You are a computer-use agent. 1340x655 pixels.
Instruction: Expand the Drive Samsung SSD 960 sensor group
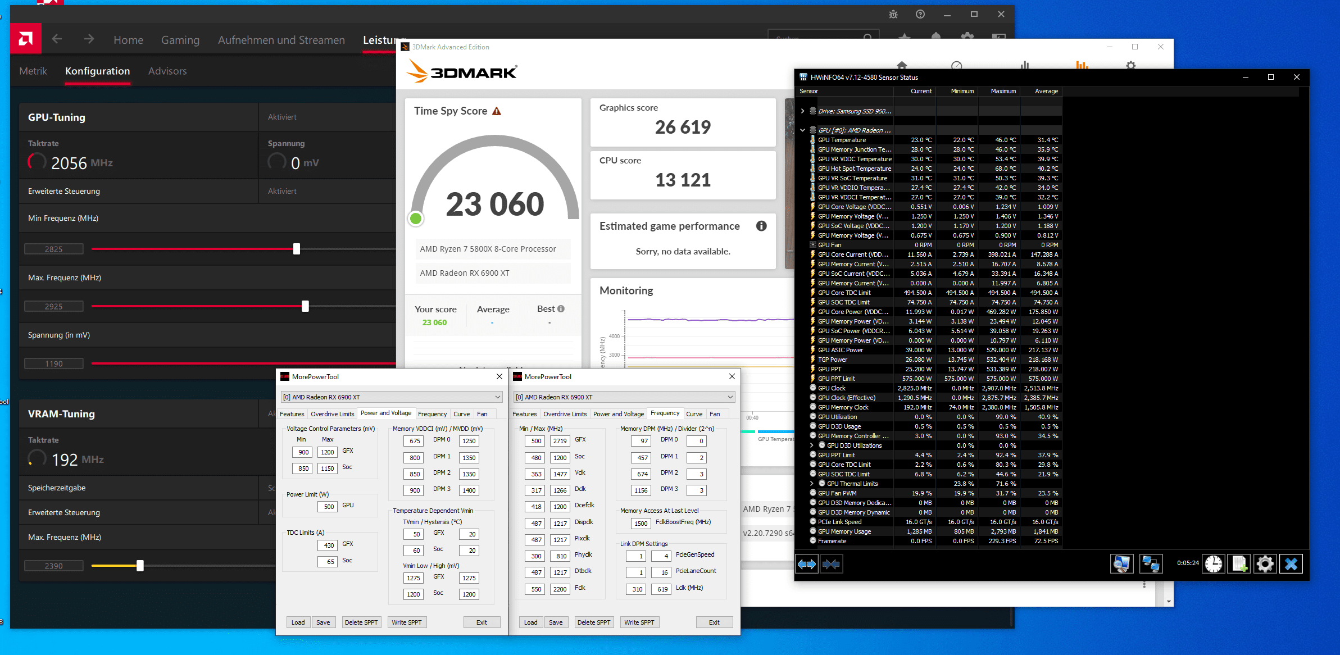802,111
